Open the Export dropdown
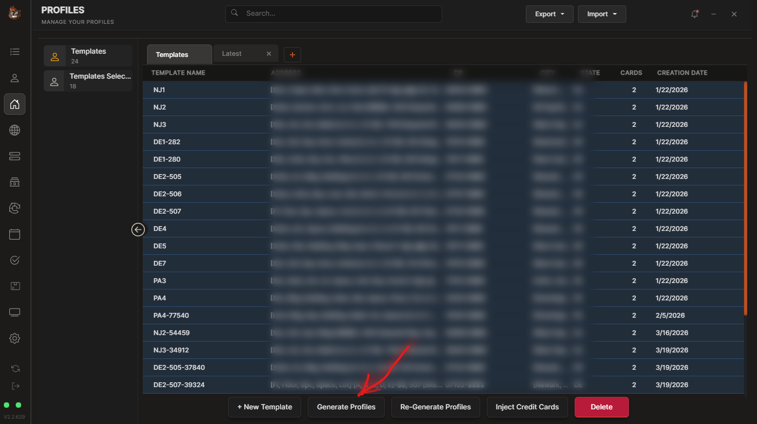 tap(549, 14)
